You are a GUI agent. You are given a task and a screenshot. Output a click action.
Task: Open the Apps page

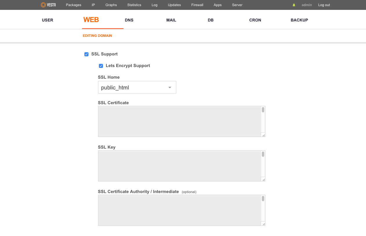pyautogui.click(x=218, y=5)
